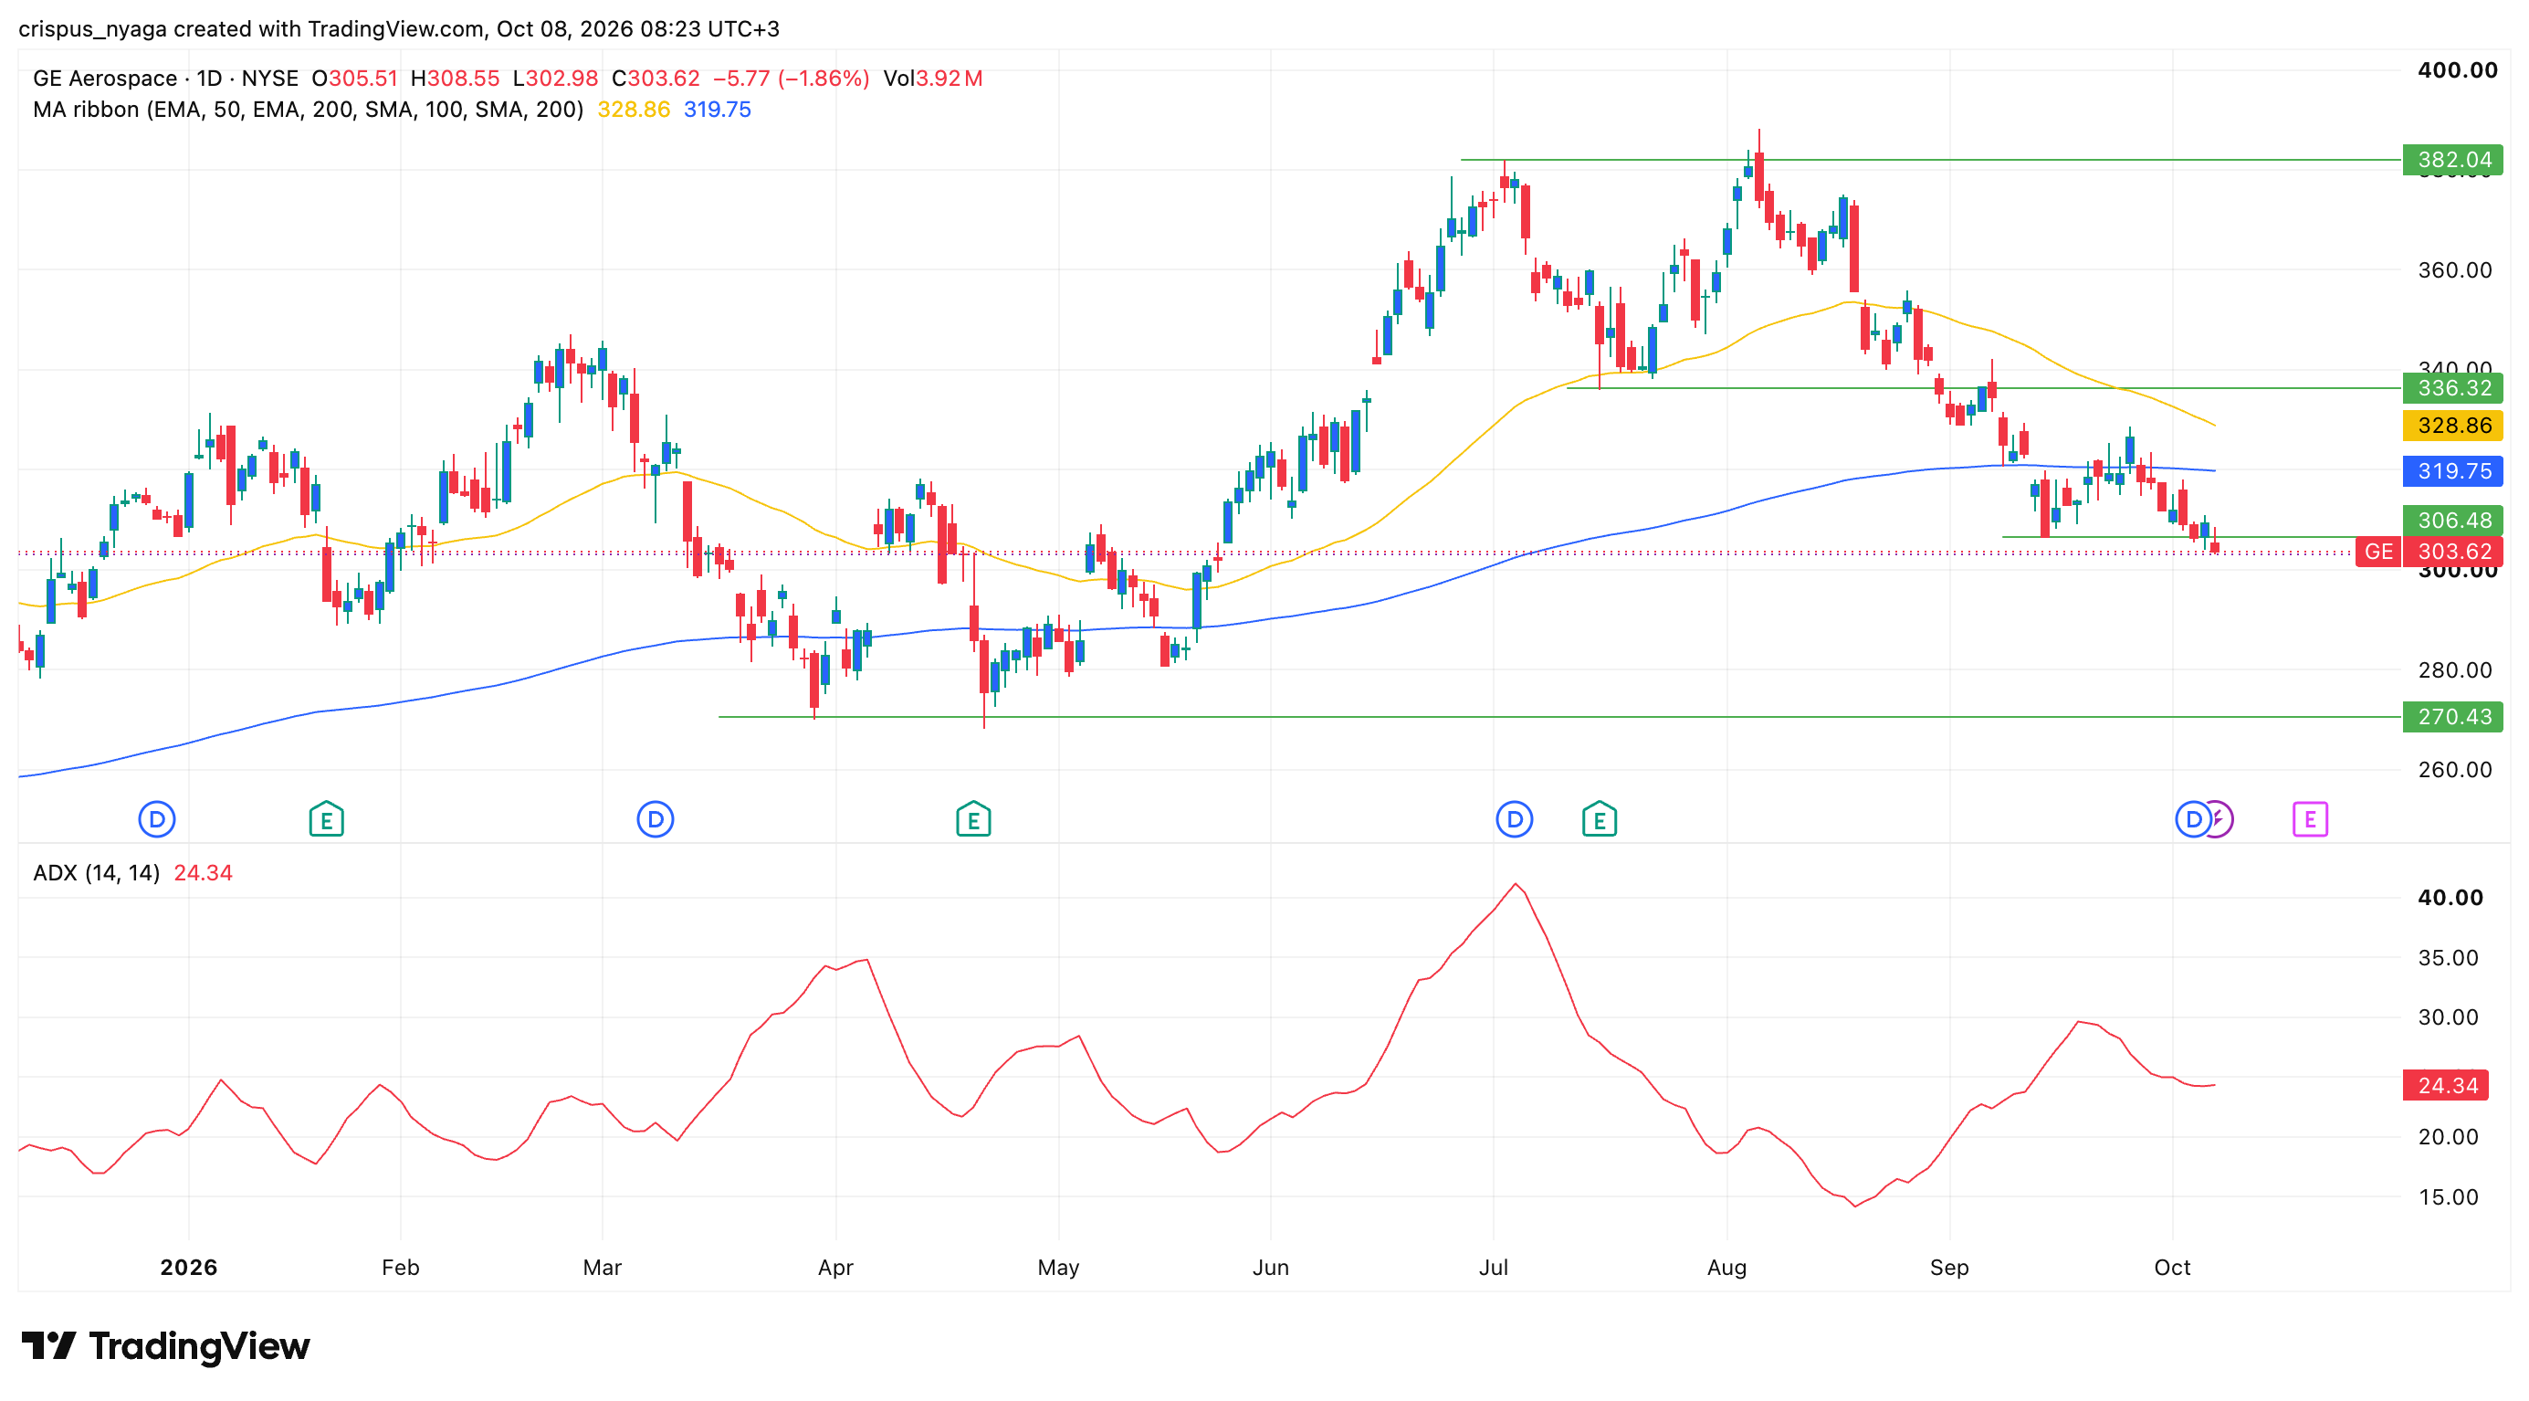Click the yellow 328.86 moving average label
2529x1401 pixels.
[x=2452, y=427]
